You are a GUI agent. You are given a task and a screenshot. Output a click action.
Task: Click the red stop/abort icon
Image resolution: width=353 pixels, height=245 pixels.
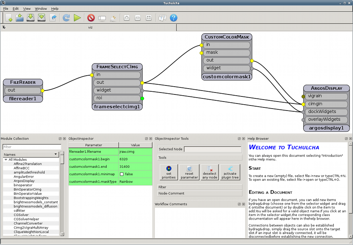coord(91,18)
